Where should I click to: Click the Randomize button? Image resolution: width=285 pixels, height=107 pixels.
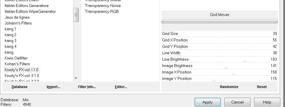click(229, 87)
